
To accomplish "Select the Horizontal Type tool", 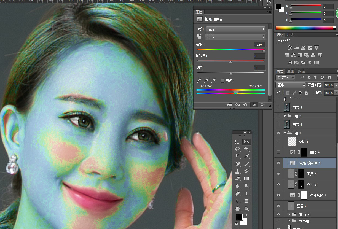I will 246,194.
